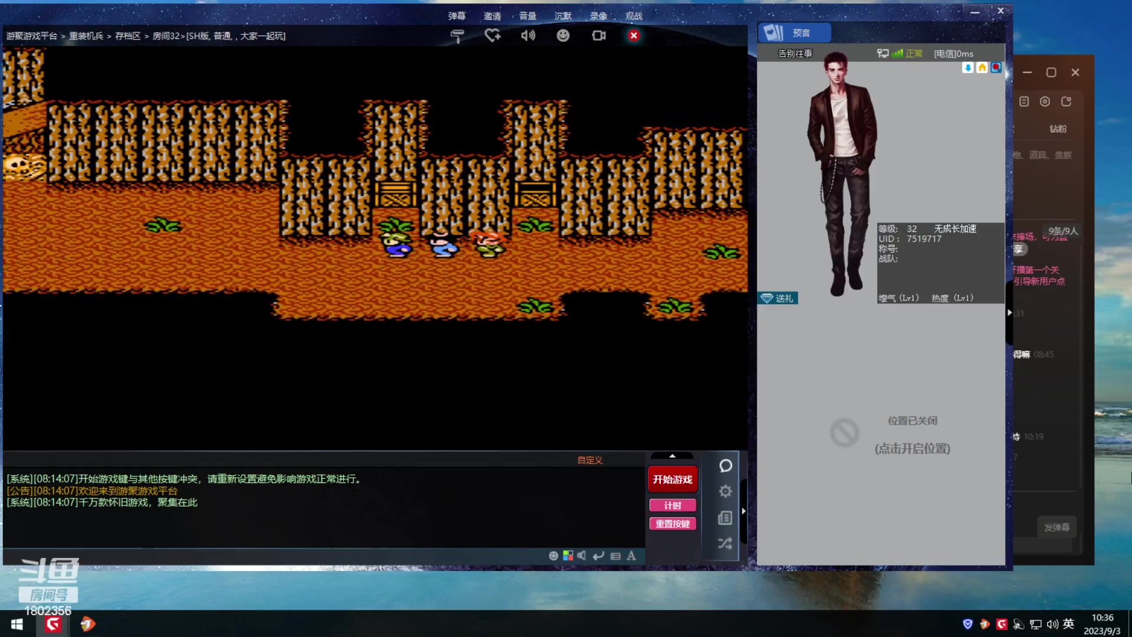1132x637 pixels.
Task: Click 重装机兵 in the breadcrumb
Action: [x=86, y=36]
